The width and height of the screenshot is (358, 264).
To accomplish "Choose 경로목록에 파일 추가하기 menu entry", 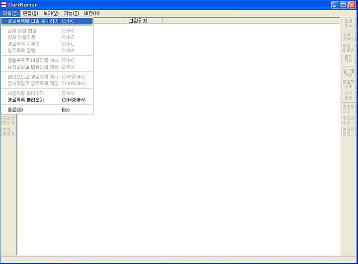I will click(x=47, y=21).
